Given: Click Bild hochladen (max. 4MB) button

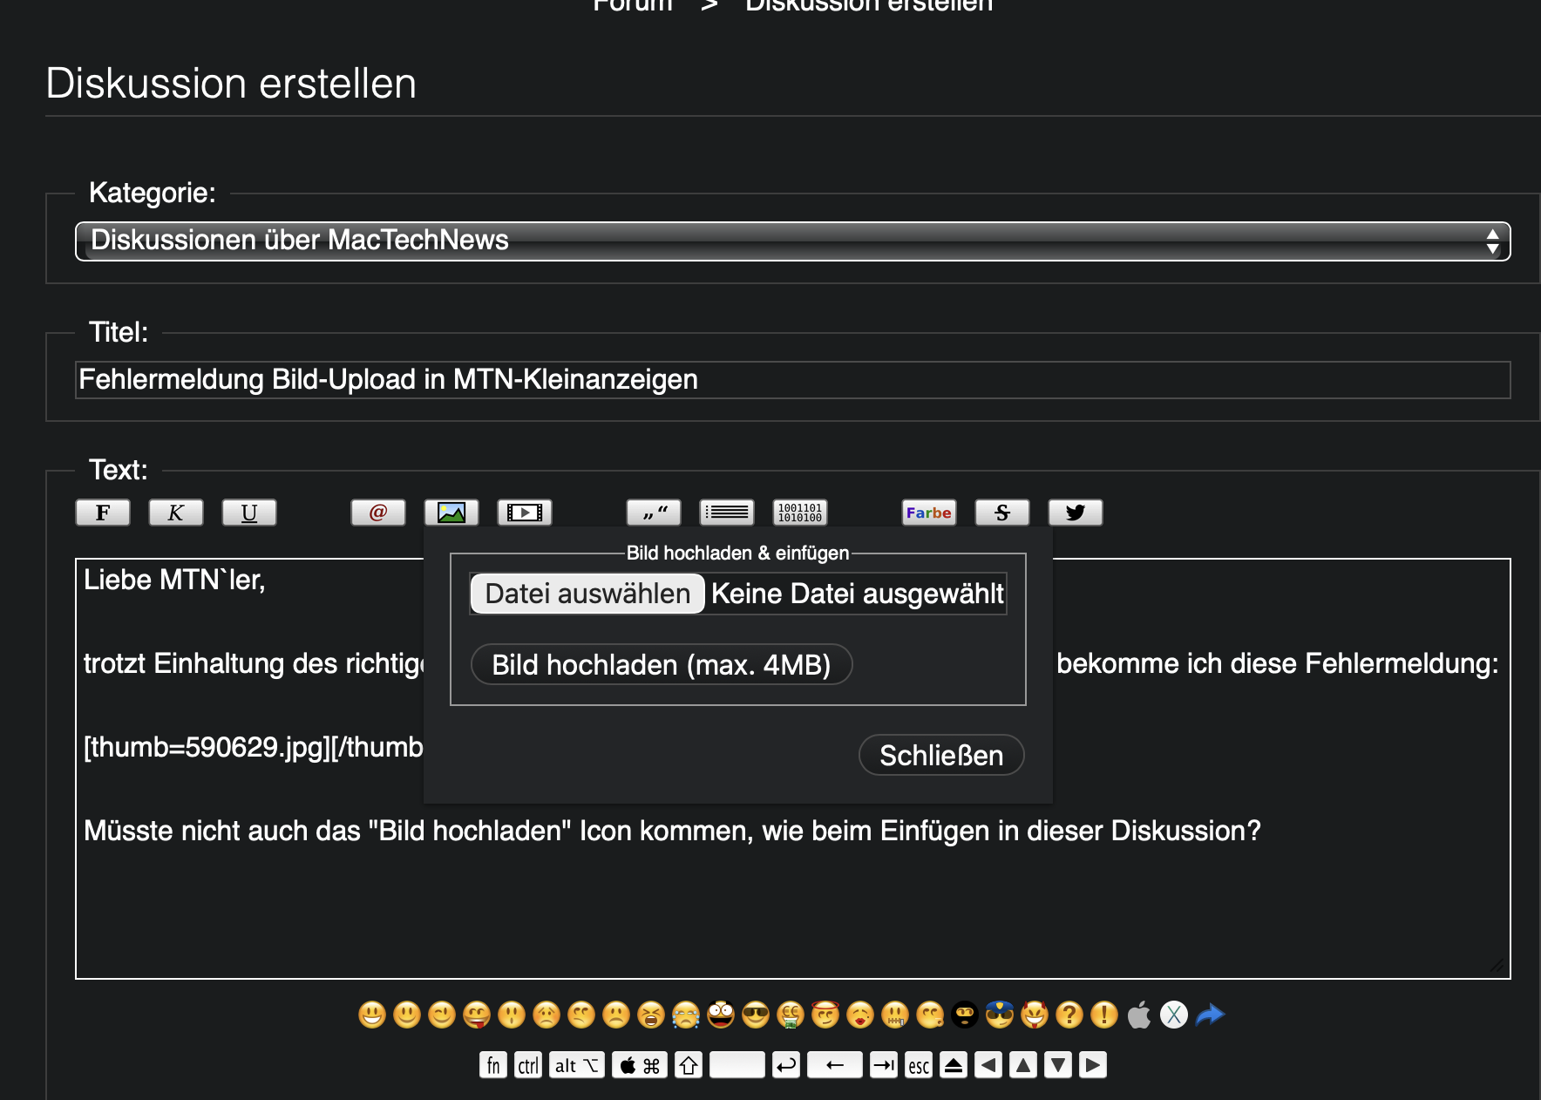Looking at the screenshot, I should [662, 664].
